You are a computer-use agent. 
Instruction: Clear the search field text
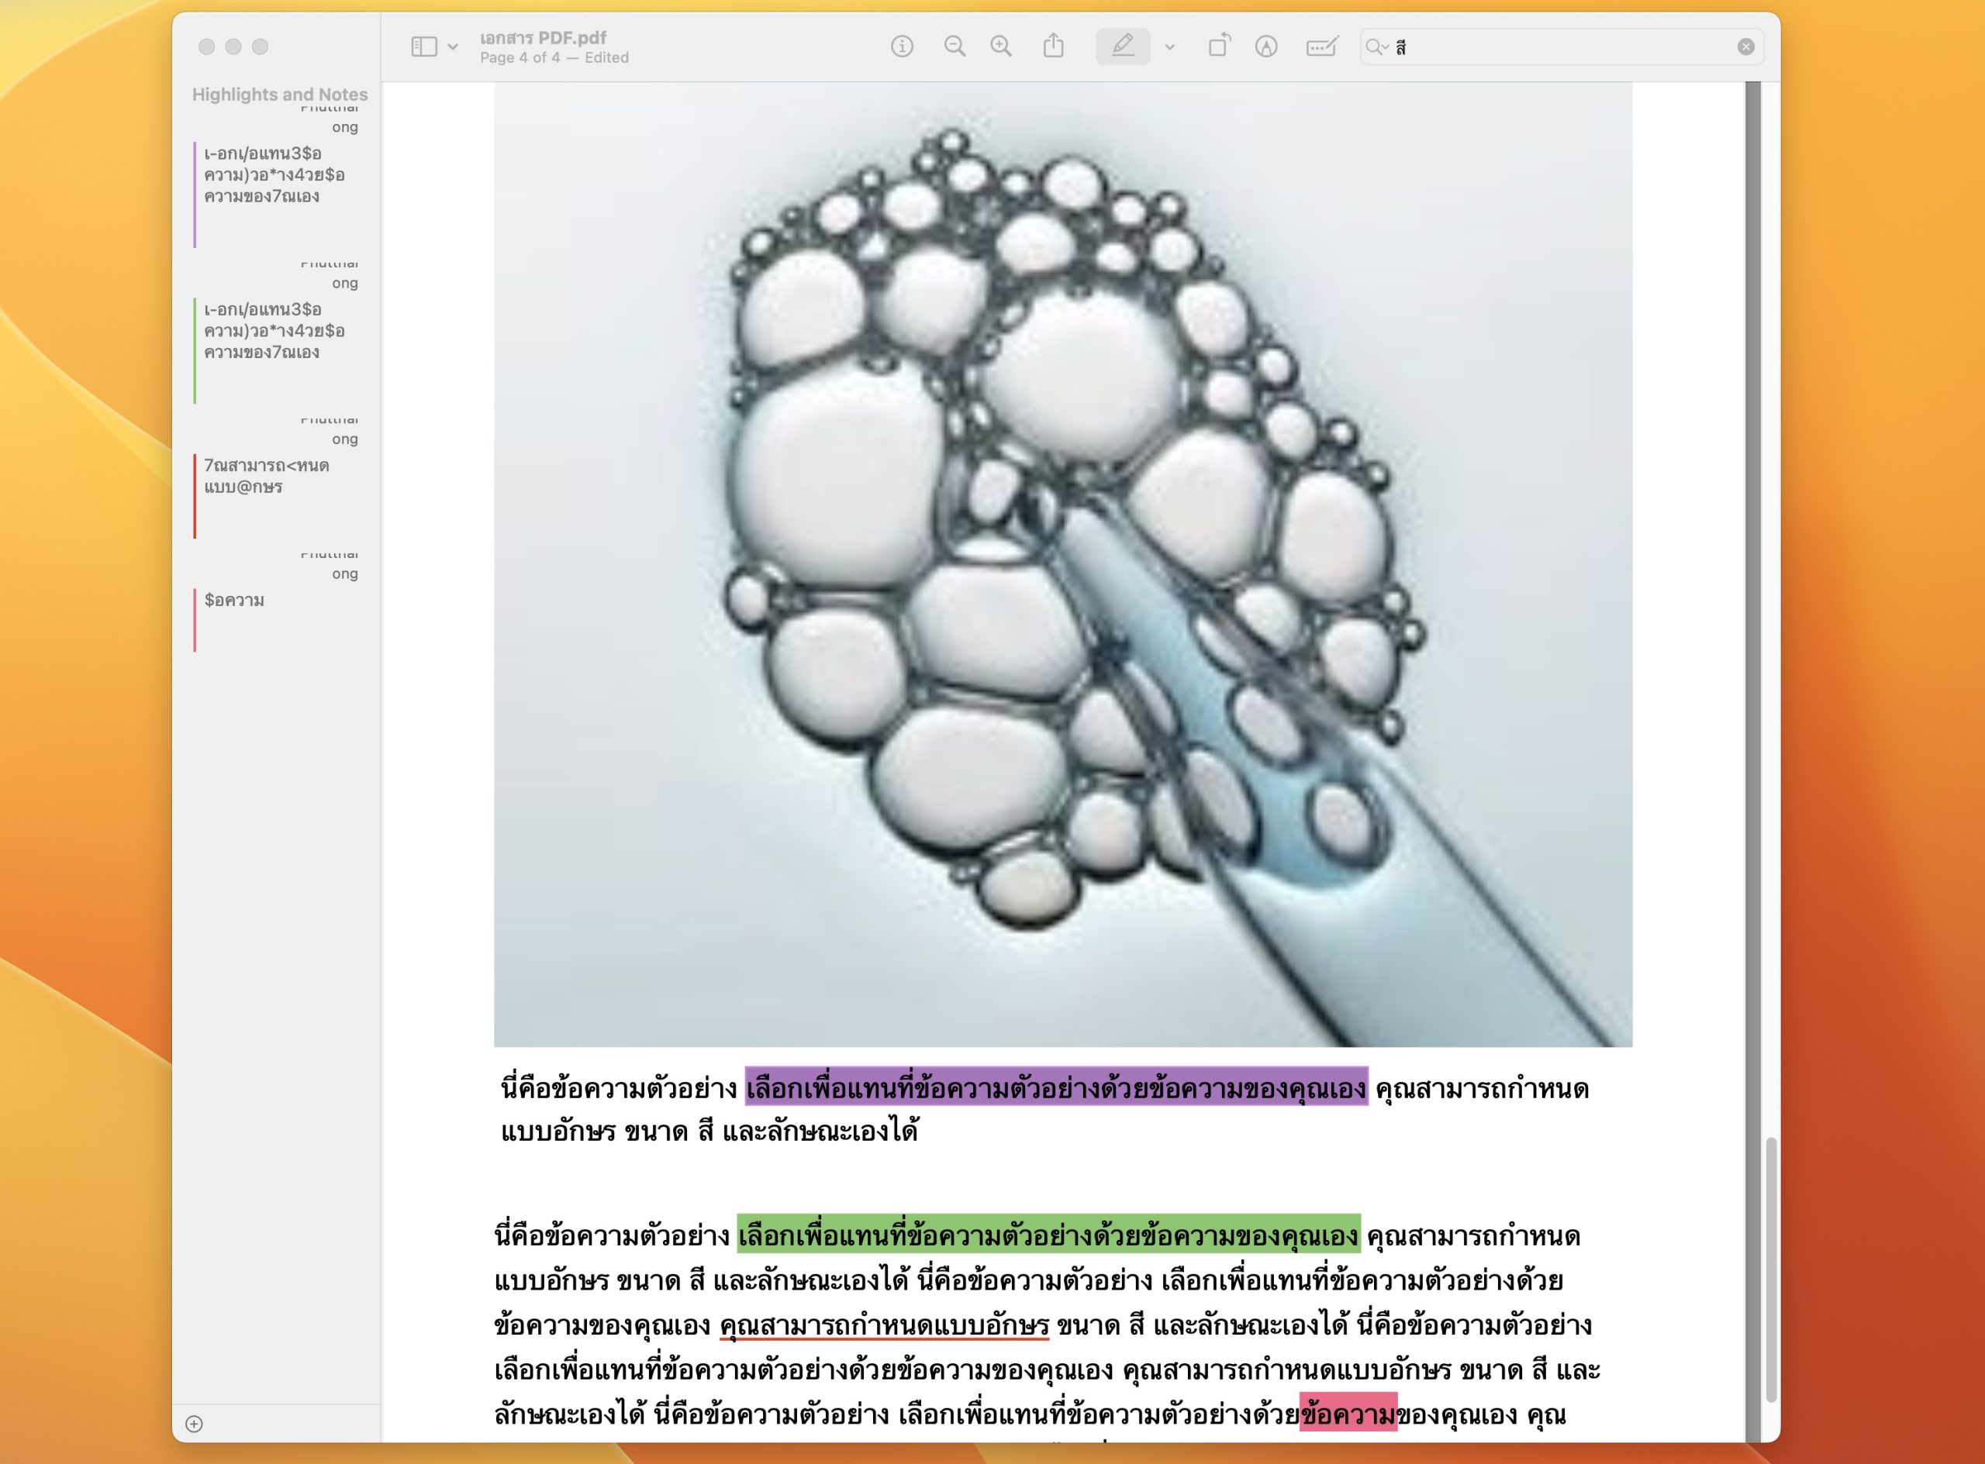(1745, 47)
